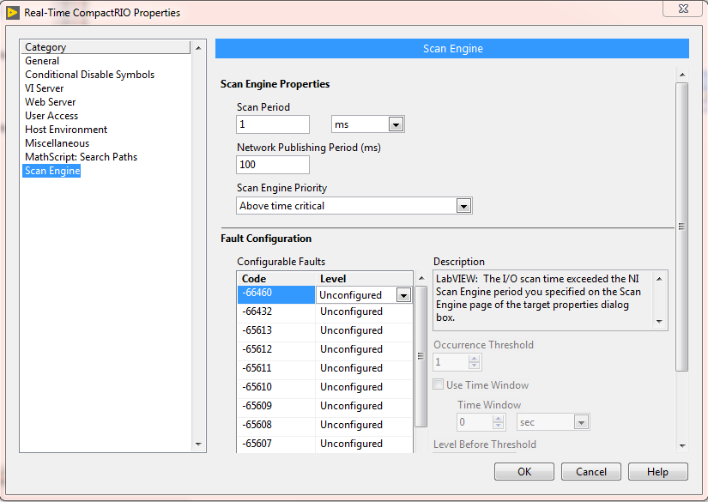Select User Access category
The height and width of the screenshot is (502, 708).
tap(51, 116)
